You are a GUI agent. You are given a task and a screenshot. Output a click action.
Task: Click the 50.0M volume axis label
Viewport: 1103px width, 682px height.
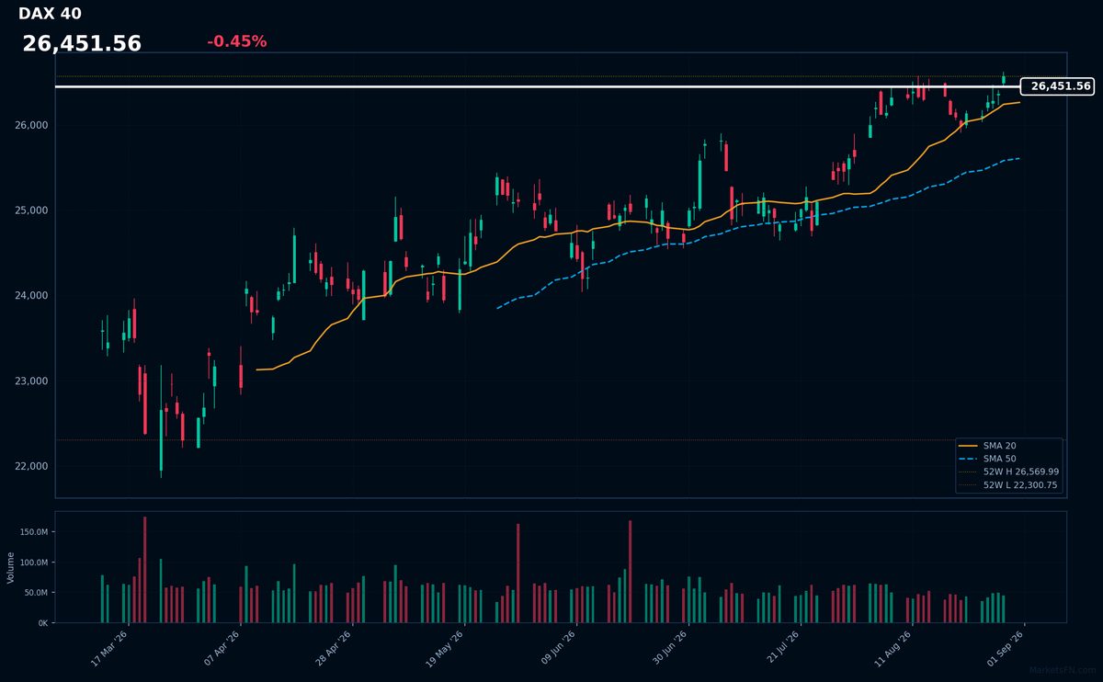click(x=36, y=593)
